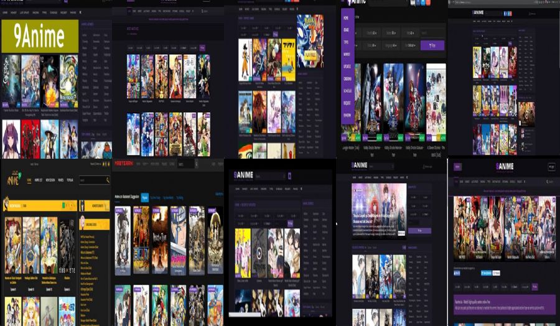Click the purple search button beside the 9ANIME search field
560x326 pixels.
point(289,175)
